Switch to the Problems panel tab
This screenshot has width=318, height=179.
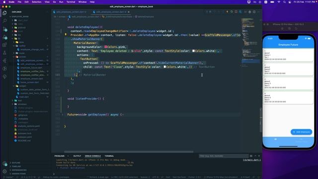[x=60, y=156]
